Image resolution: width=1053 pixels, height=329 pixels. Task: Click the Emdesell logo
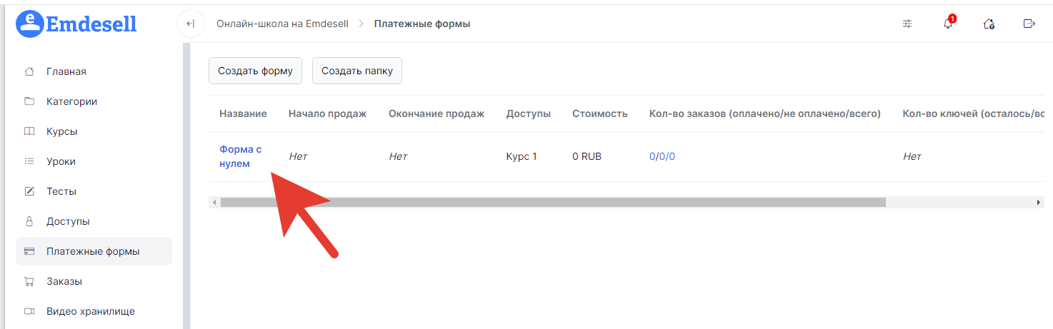[76, 24]
